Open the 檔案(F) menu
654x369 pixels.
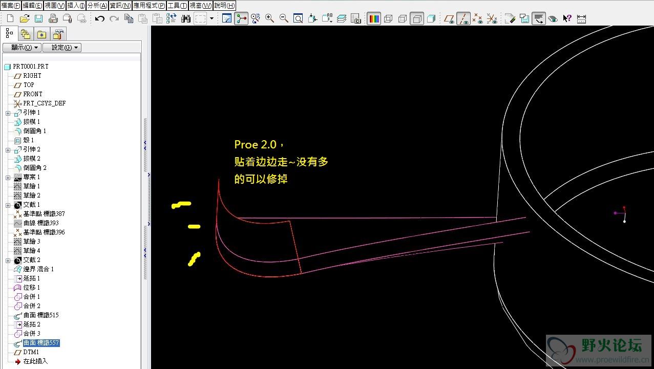(x=11, y=5)
